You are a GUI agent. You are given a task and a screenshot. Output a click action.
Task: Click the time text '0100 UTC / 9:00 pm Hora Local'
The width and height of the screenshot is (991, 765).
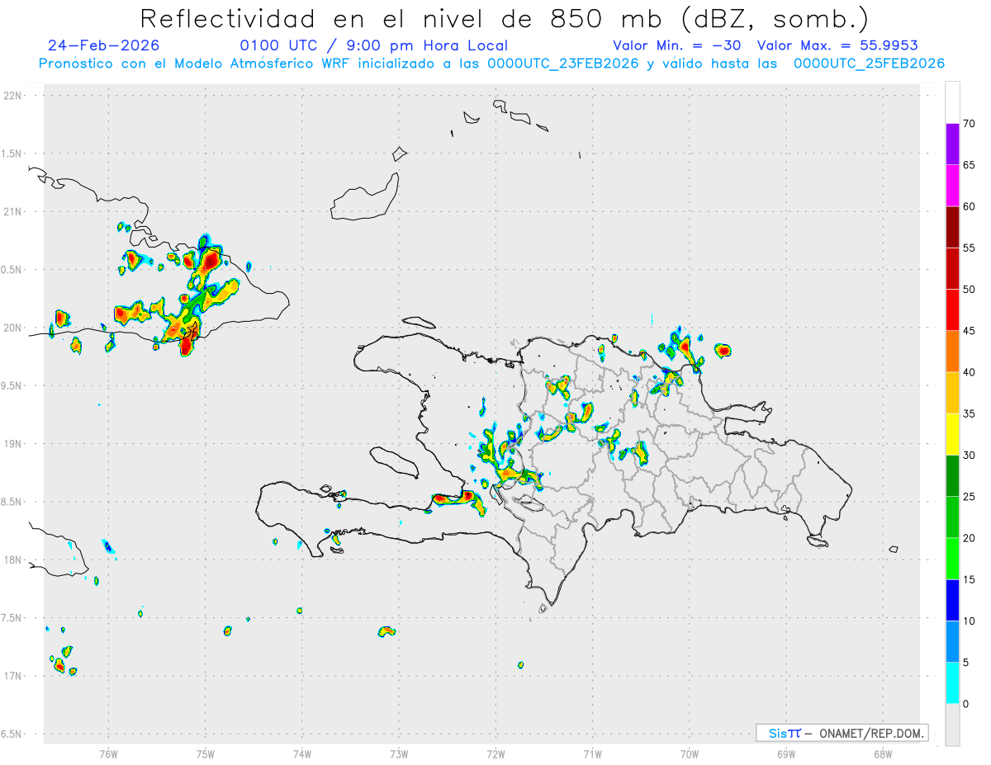pos(374,45)
